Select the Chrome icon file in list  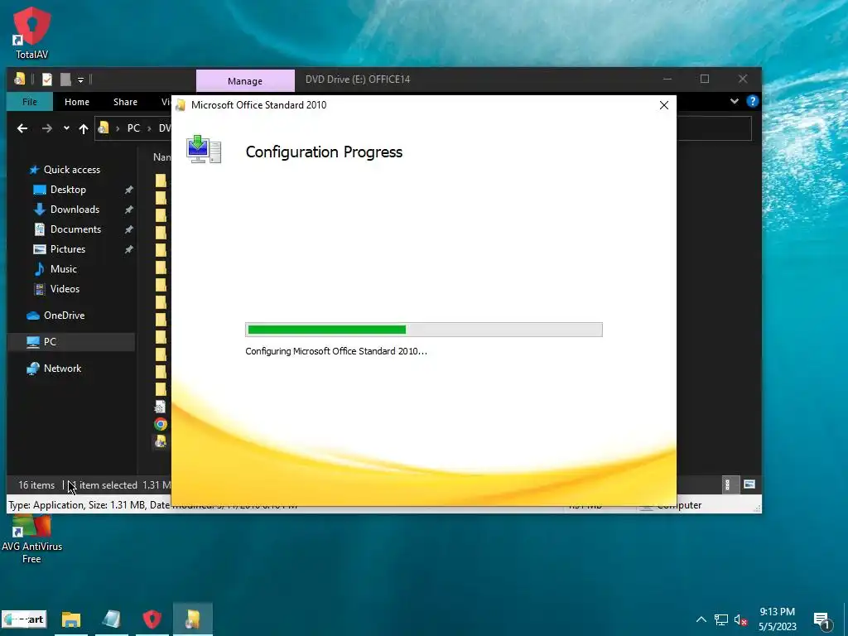(x=161, y=424)
